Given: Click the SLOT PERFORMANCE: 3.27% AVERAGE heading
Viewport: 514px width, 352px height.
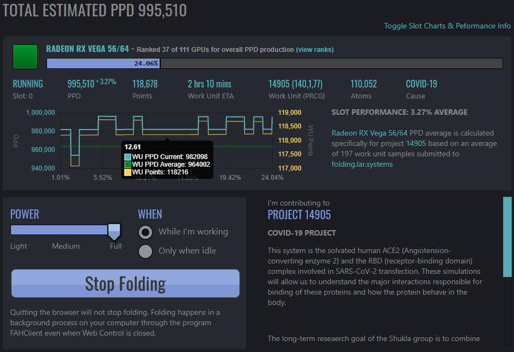Looking at the screenshot, I should pos(399,112).
